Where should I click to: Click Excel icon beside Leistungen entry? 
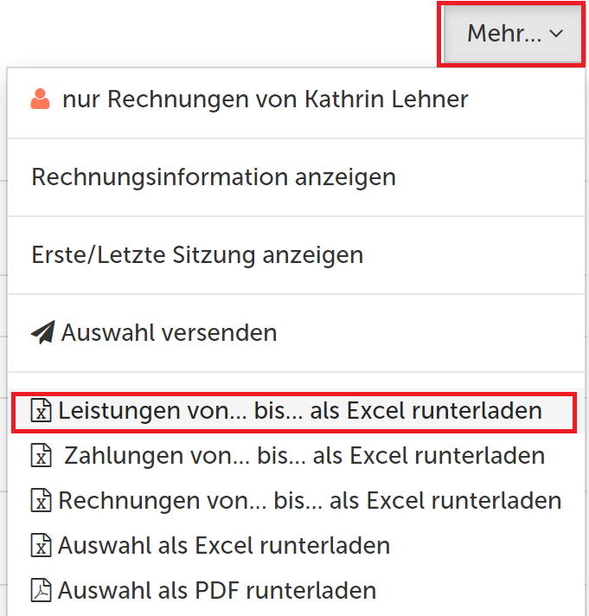tap(42, 411)
